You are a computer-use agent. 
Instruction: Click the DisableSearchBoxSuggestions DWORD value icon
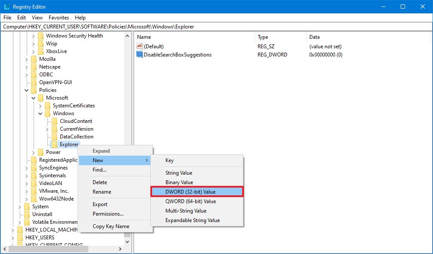point(140,55)
